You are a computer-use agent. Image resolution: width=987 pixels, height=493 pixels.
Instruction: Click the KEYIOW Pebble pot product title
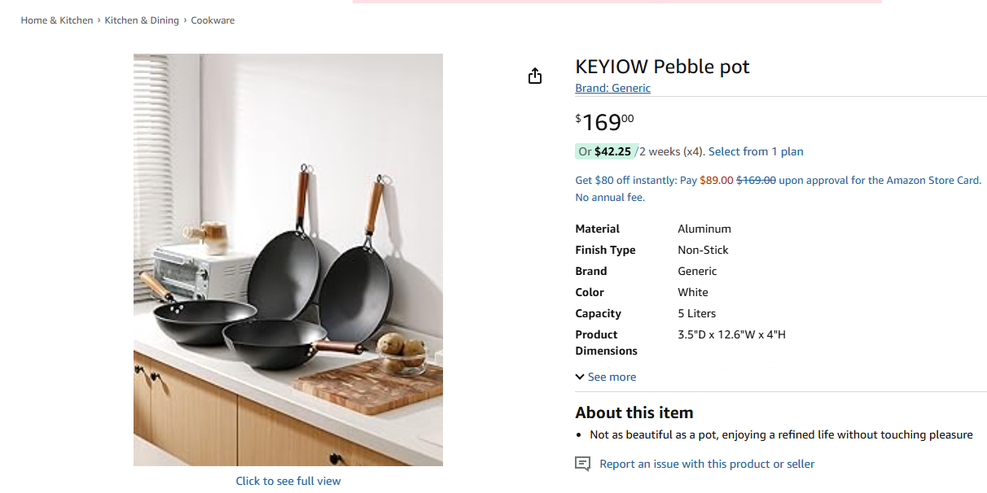click(x=662, y=67)
